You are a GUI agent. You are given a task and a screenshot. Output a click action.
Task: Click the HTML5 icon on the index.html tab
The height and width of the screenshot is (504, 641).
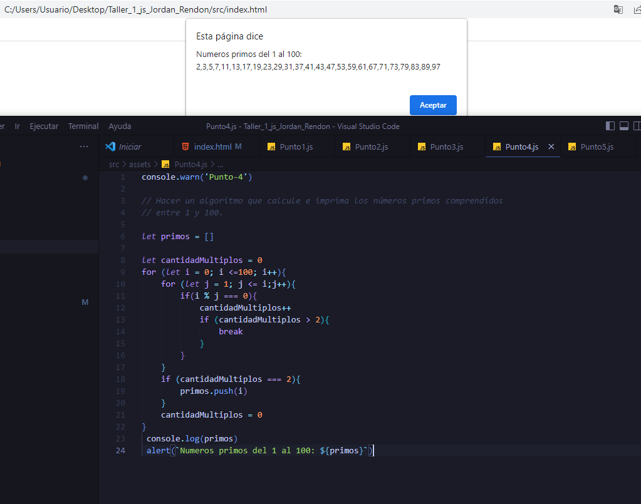click(x=185, y=147)
